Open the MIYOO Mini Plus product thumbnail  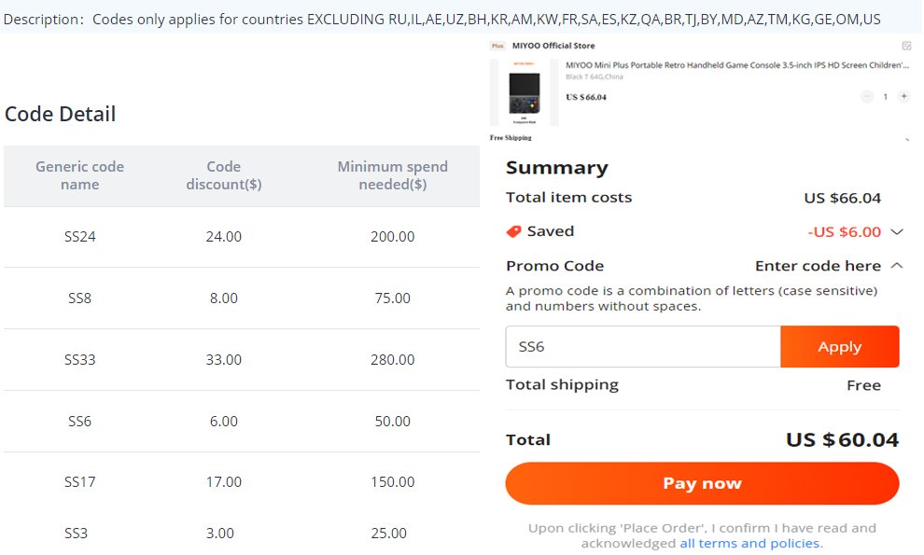coord(524,92)
